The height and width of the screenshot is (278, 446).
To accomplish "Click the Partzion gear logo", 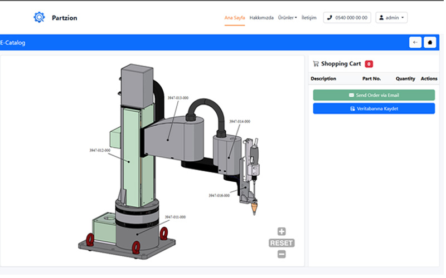I will click(38, 17).
